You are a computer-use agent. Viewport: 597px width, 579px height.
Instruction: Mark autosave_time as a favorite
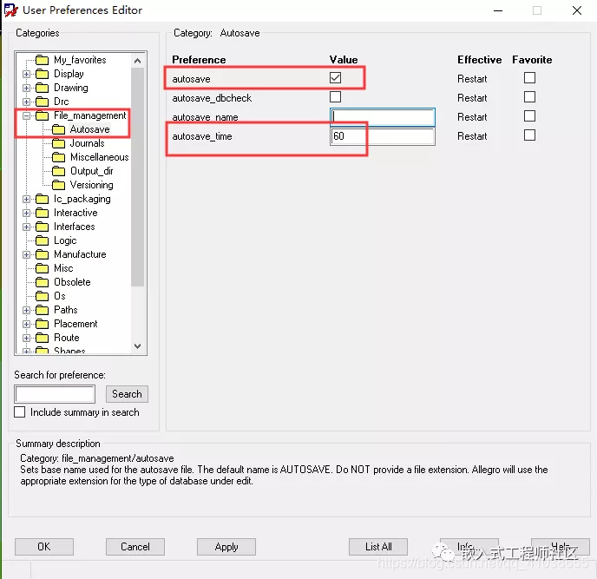click(529, 135)
